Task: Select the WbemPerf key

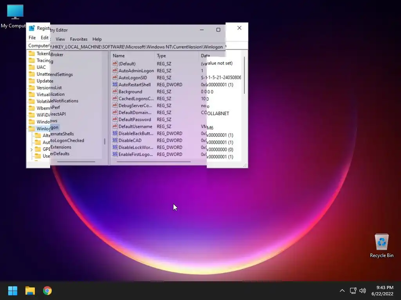Action: point(48,107)
